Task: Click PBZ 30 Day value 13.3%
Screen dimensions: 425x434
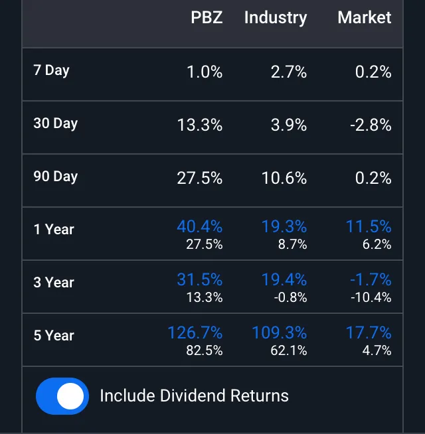Action: (199, 125)
